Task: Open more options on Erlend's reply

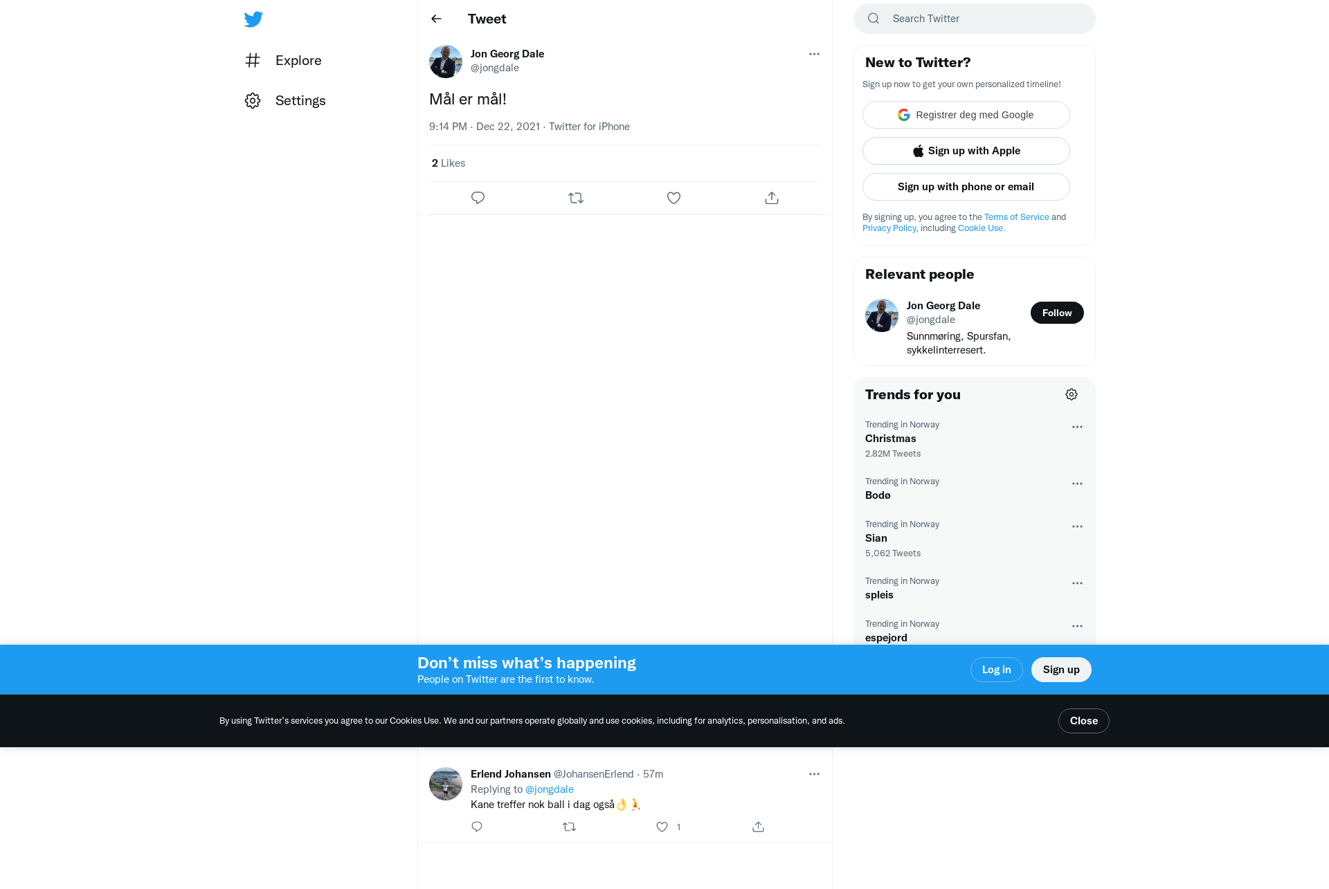Action: click(814, 774)
